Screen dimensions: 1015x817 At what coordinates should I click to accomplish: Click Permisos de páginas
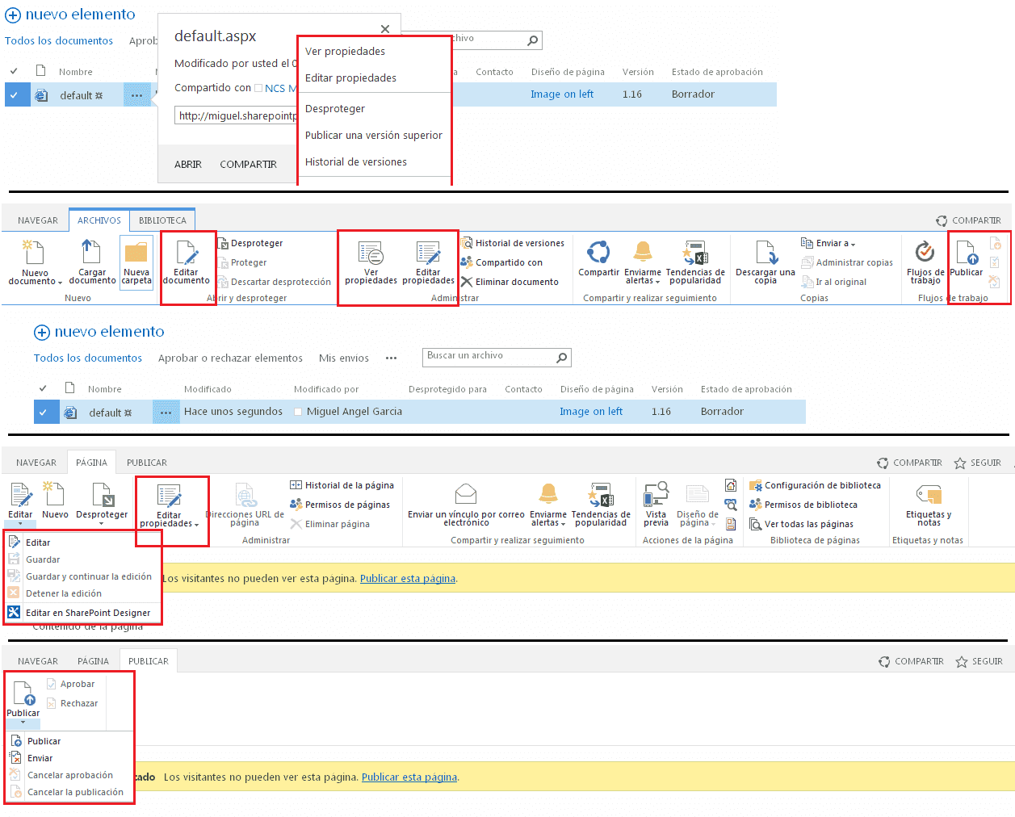[x=340, y=505]
